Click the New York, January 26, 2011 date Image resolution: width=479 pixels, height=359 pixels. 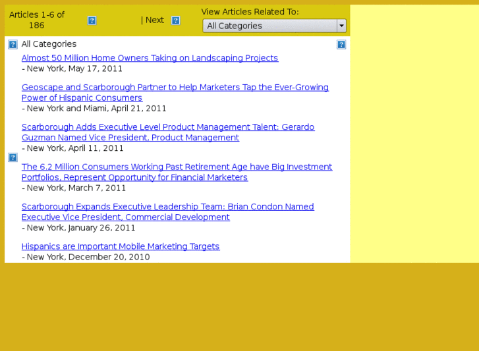point(78,228)
